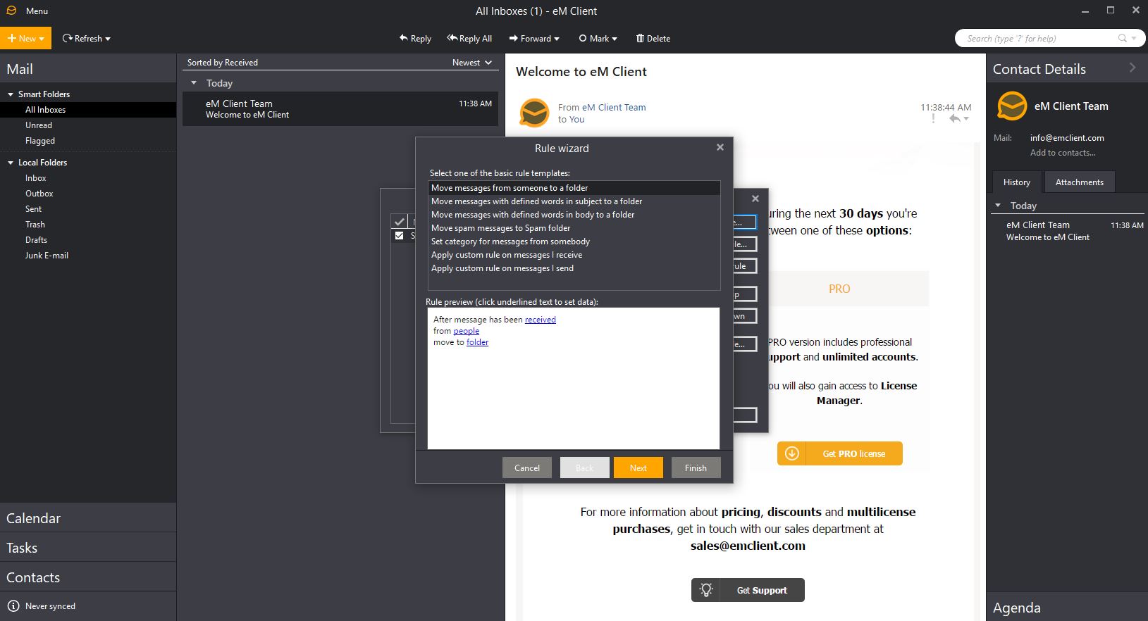Image resolution: width=1148 pixels, height=621 pixels.
Task: Click the Mark toolbar button
Action: click(593, 39)
